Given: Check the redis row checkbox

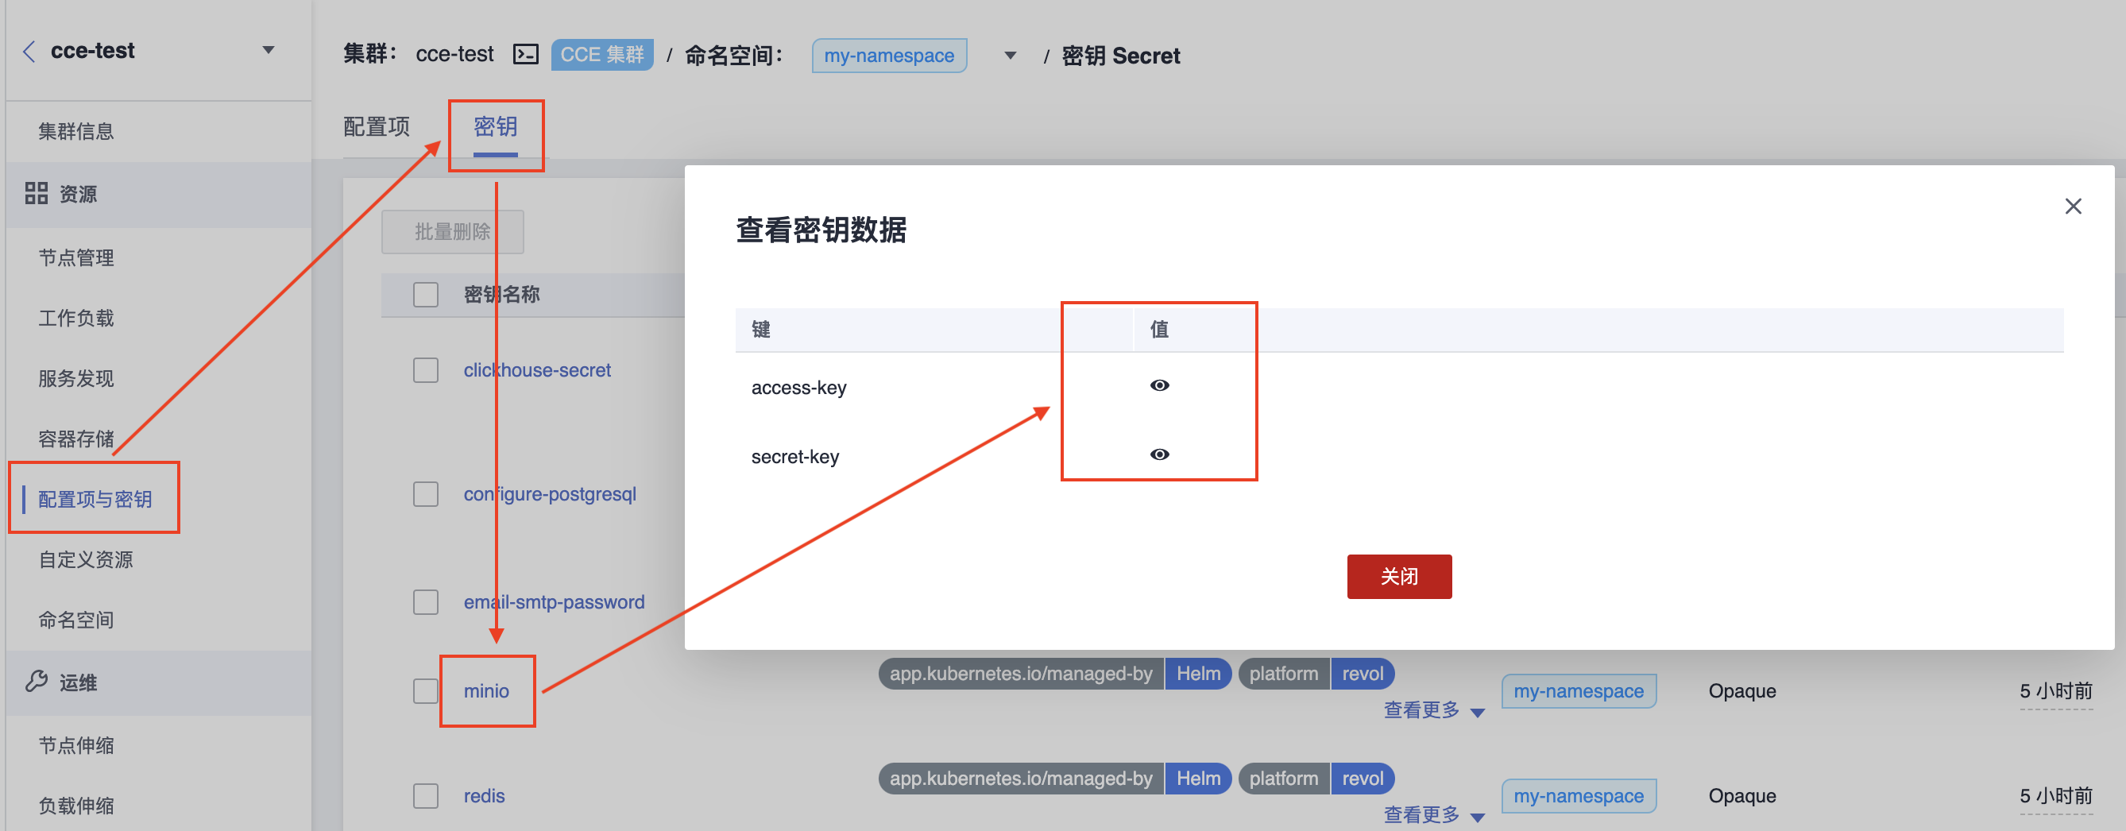Looking at the screenshot, I should tap(426, 795).
